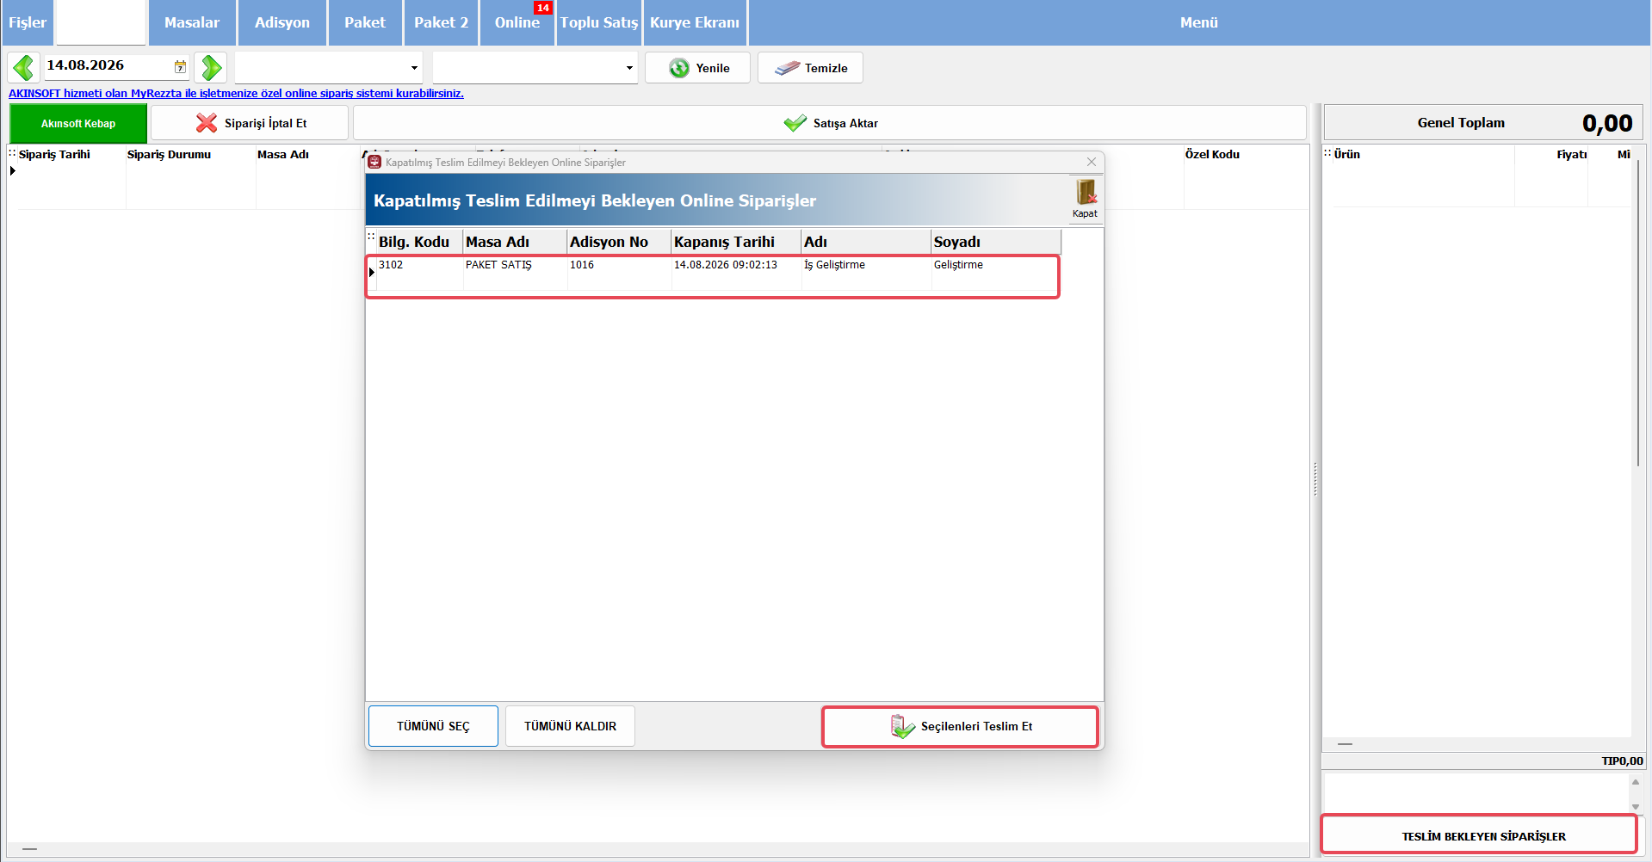
Task: Go to previous date with green left arrow
Action: (x=23, y=67)
